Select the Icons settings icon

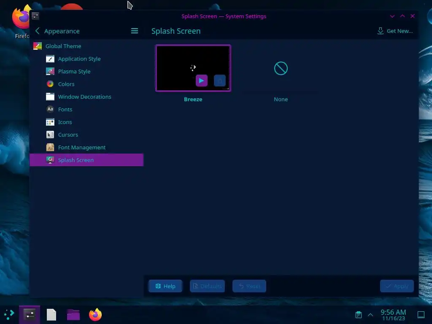tap(50, 122)
